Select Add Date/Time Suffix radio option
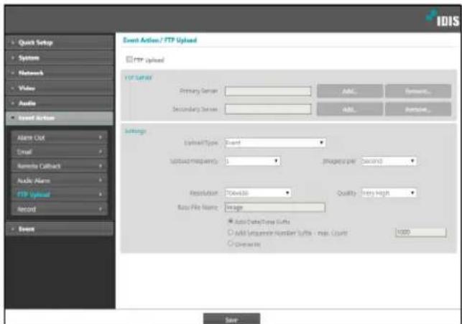This screenshot has width=462, height=324. coord(231,221)
